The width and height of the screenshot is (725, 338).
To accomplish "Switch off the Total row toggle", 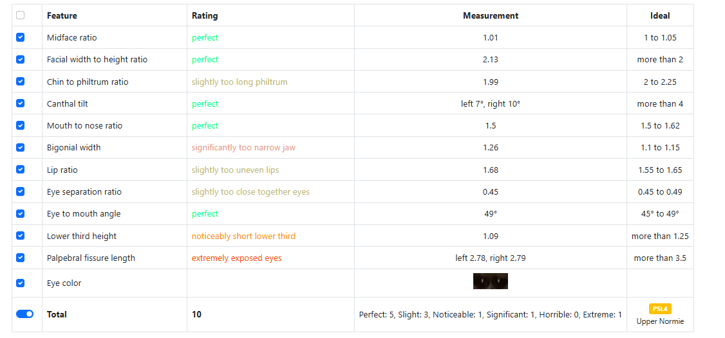I will [24, 314].
